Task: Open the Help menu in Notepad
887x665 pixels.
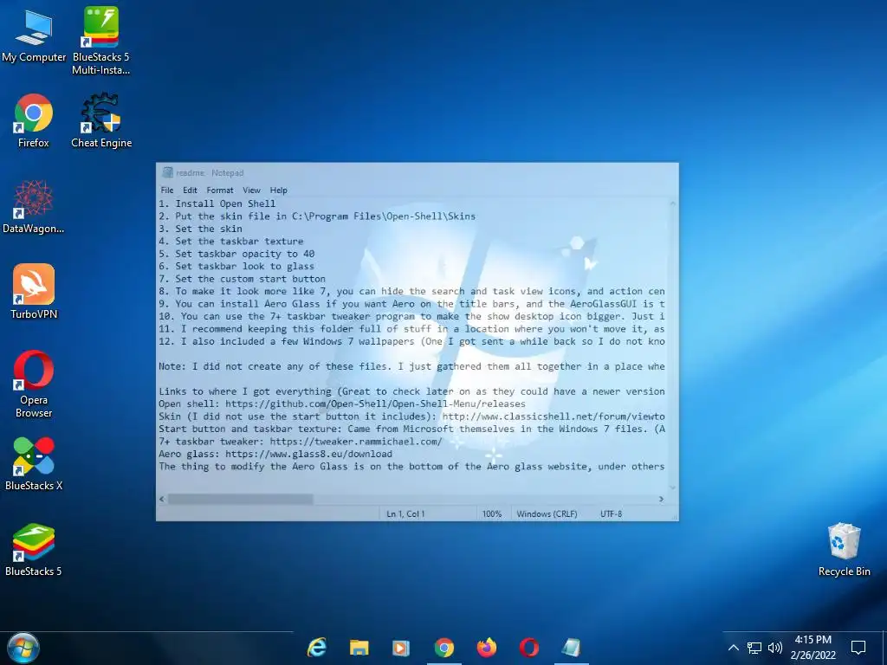Action: point(278,190)
